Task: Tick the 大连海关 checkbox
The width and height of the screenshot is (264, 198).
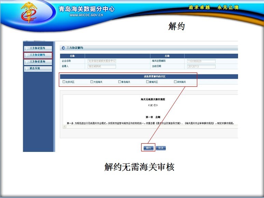Action: click(92, 82)
